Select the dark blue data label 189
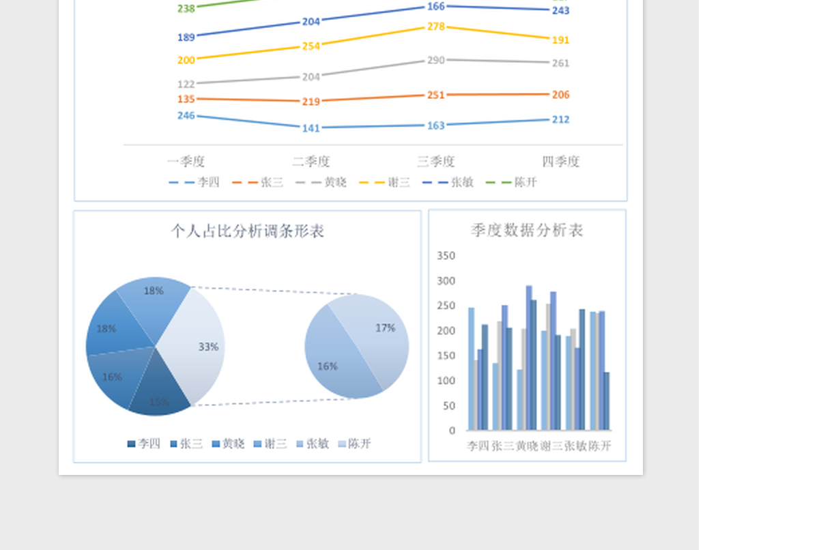The width and height of the screenshot is (819, 550). (186, 38)
